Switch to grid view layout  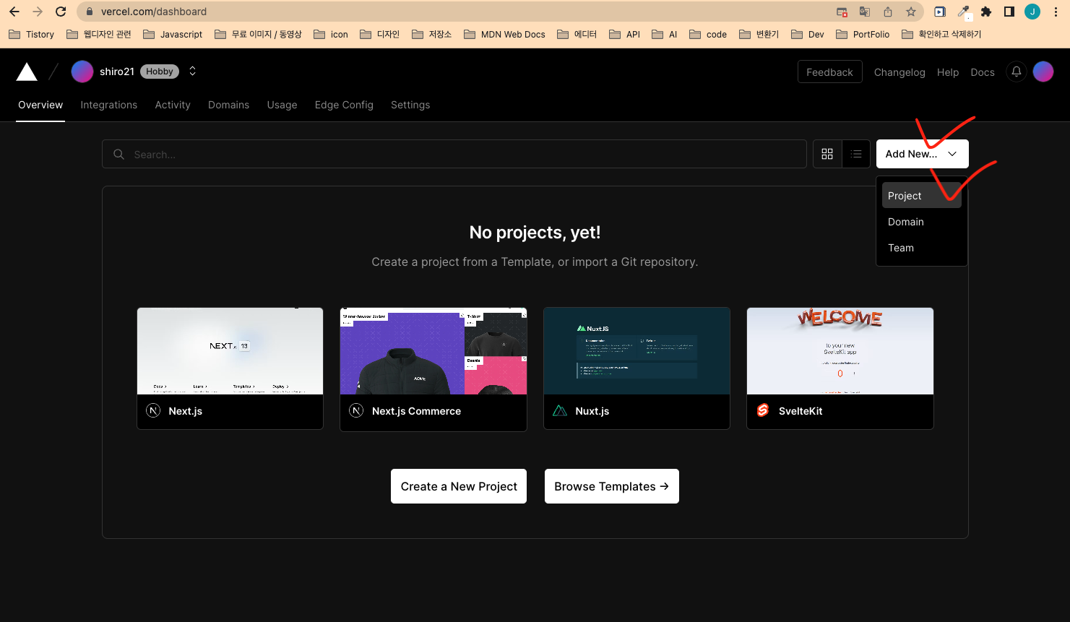pyautogui.click(x=827, y=154)
